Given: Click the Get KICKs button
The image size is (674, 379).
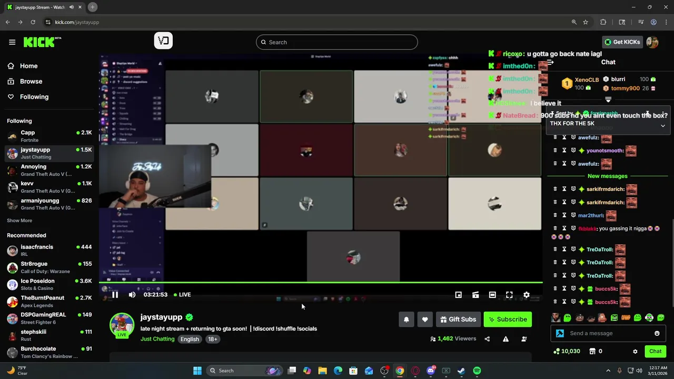Looking at the screenshot, I should point(622,42).
